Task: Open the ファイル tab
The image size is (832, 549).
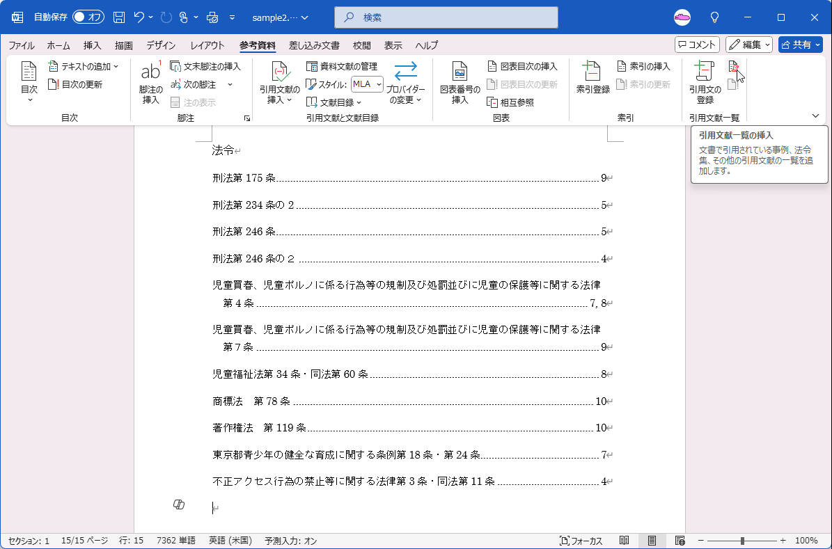Action: point(21,46)
